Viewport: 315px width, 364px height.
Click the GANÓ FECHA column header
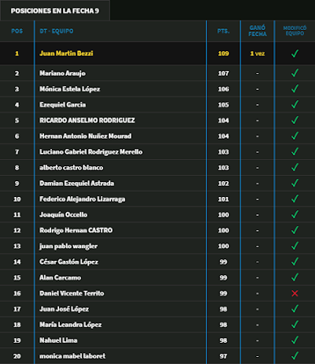[x=258, y=31]
